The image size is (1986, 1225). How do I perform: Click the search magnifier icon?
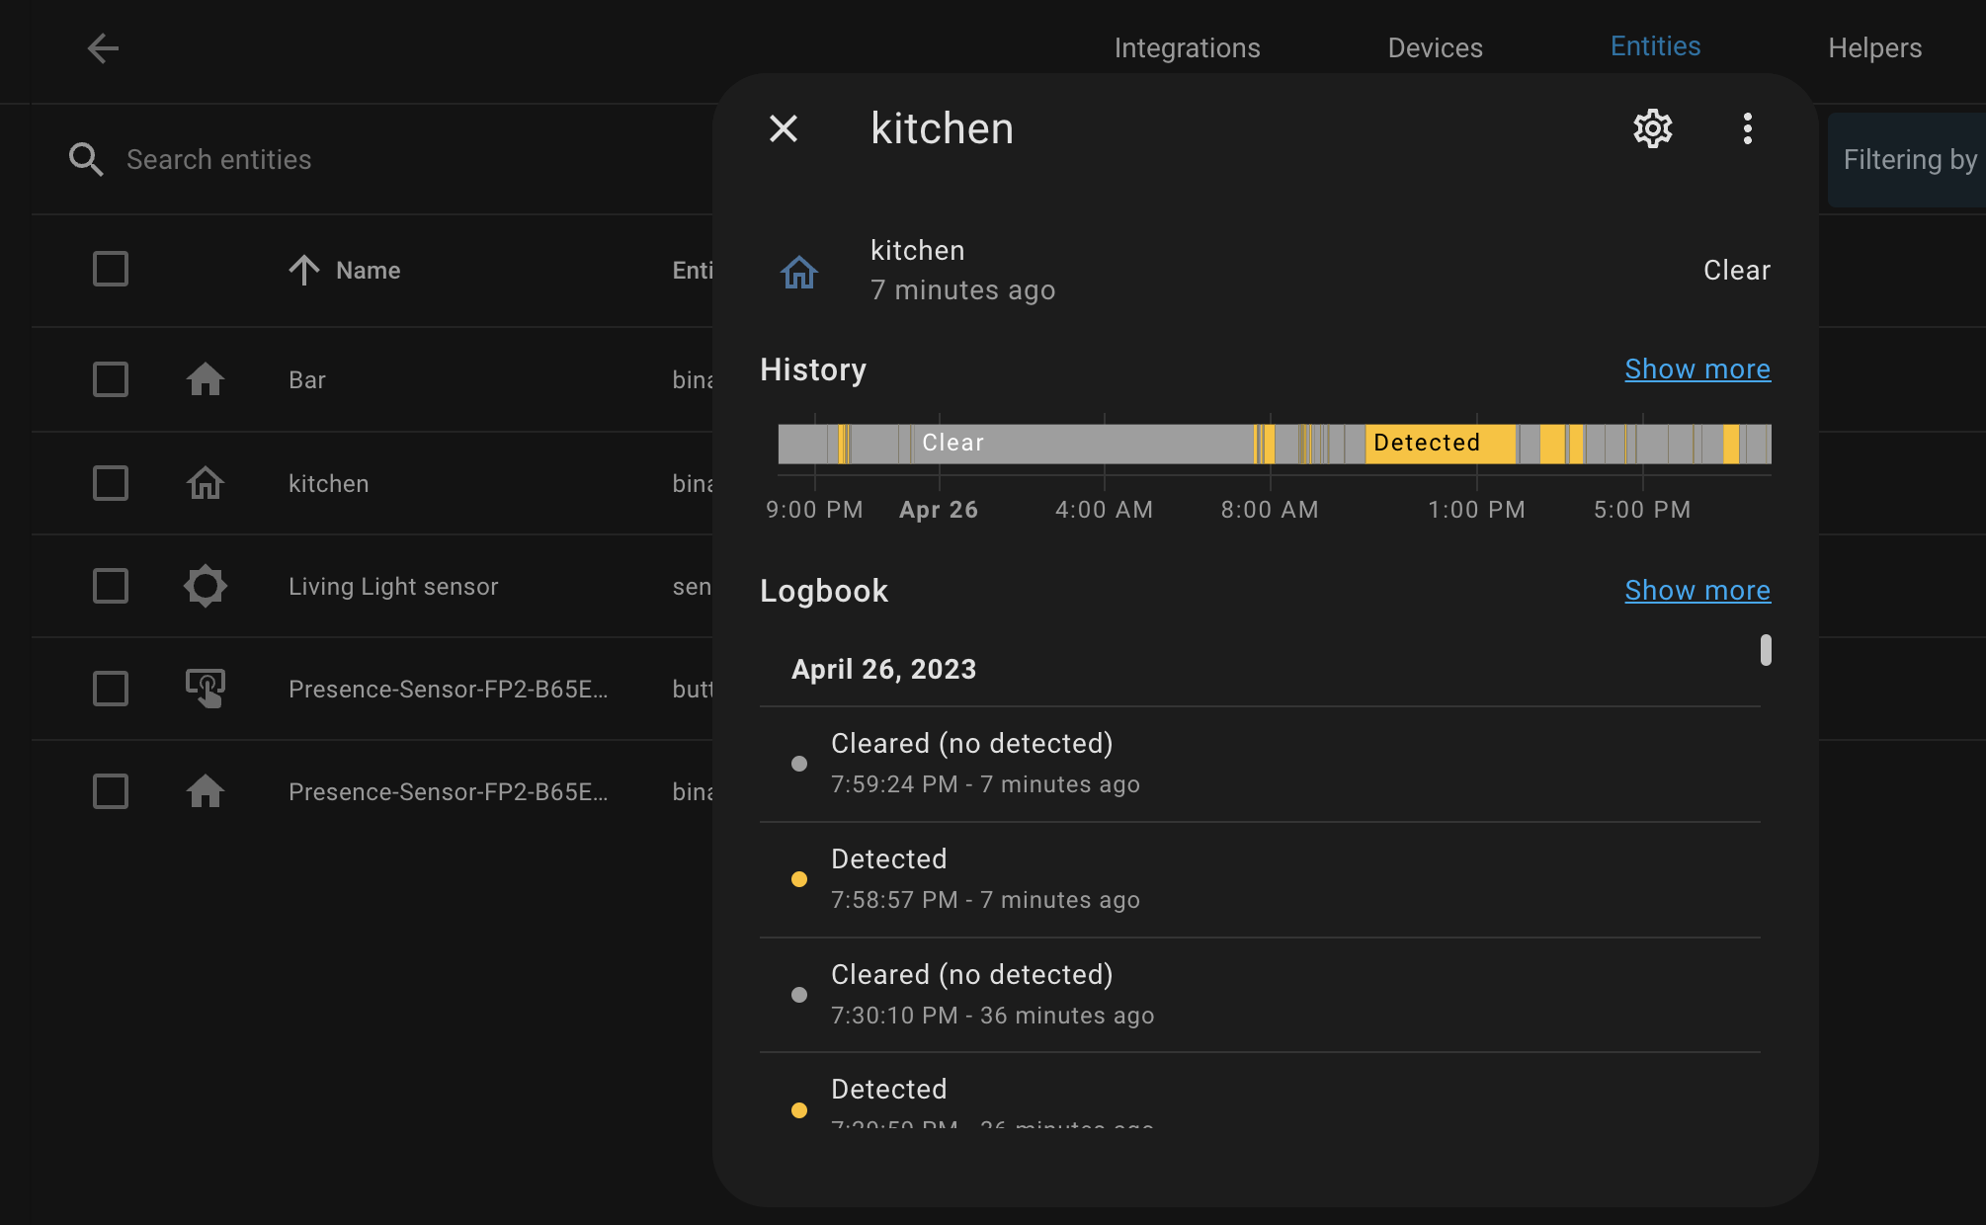tap(86, 159)
